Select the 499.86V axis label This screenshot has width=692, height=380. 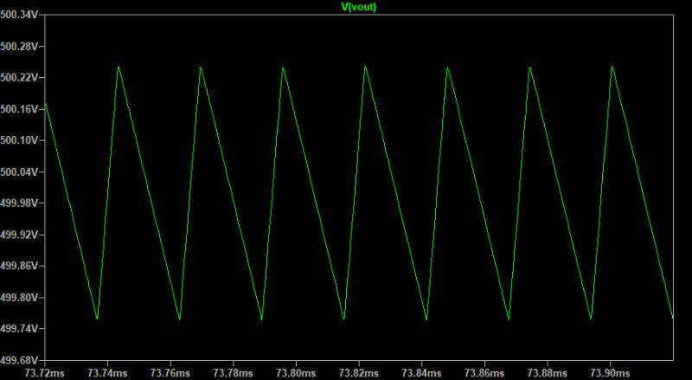19,266
